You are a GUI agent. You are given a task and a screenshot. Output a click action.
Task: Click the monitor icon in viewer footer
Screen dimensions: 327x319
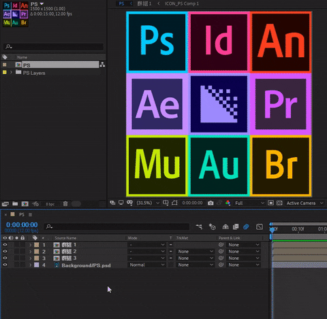[121, 203]
